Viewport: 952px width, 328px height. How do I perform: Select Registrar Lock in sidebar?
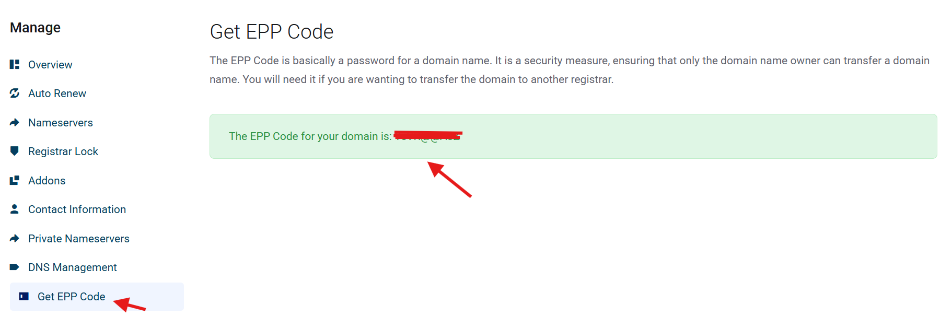[63, 151]
